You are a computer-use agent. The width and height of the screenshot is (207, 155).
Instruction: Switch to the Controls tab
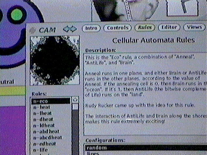118,28
